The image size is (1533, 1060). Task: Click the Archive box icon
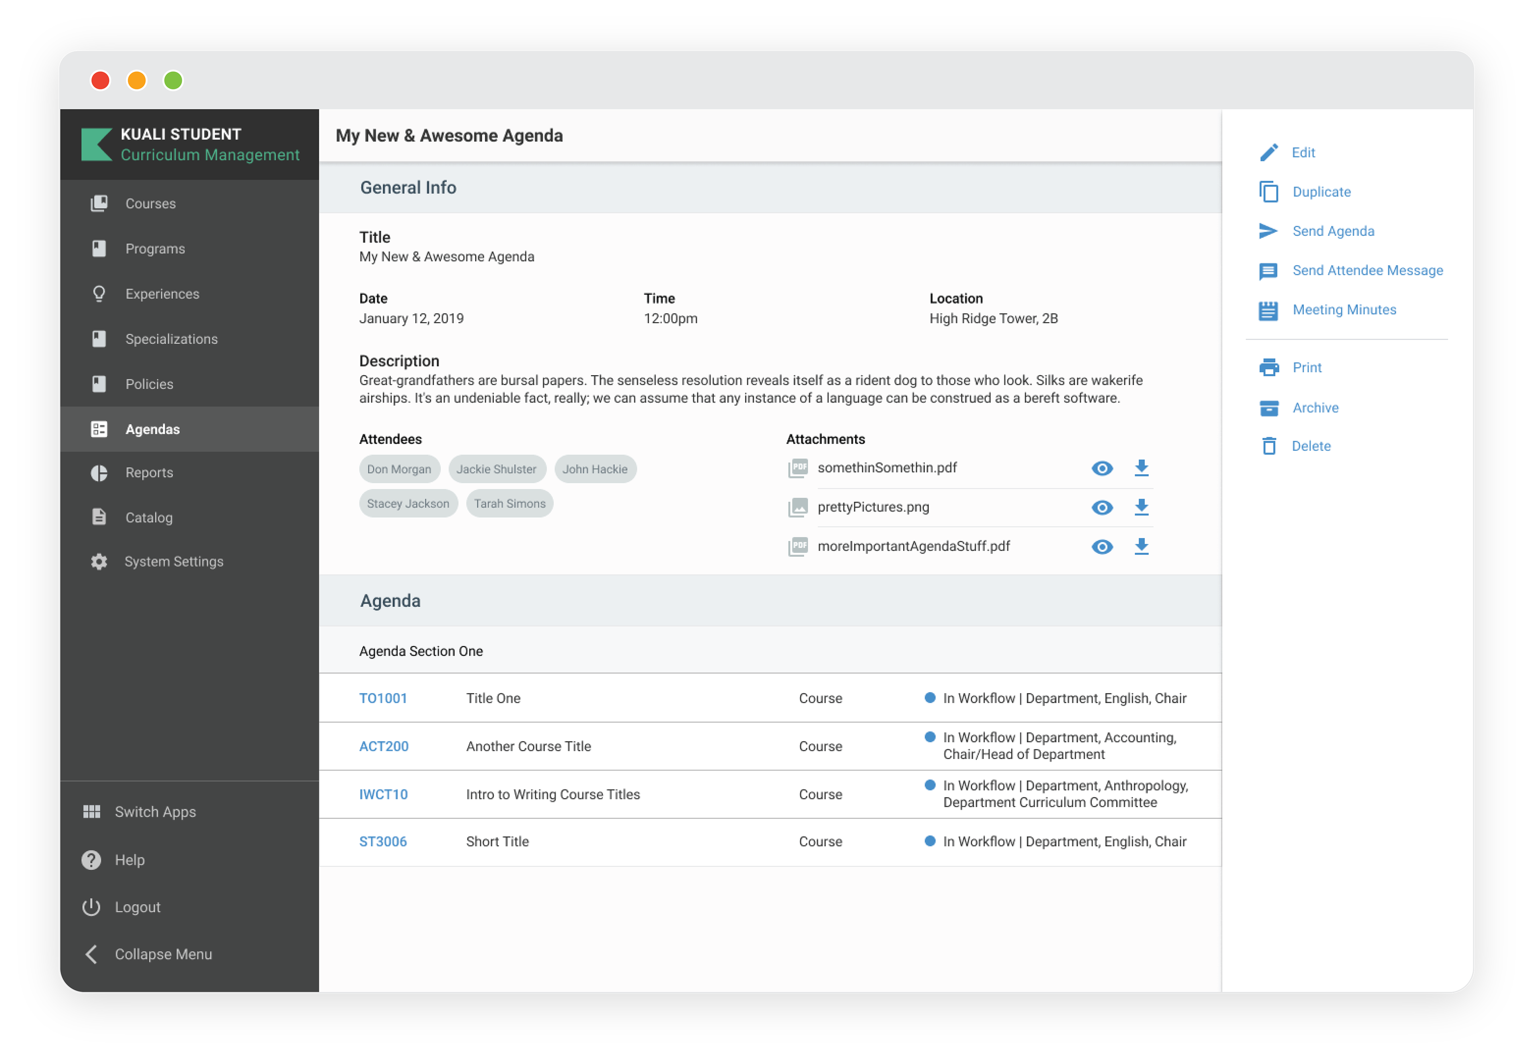coord(1269,408)
